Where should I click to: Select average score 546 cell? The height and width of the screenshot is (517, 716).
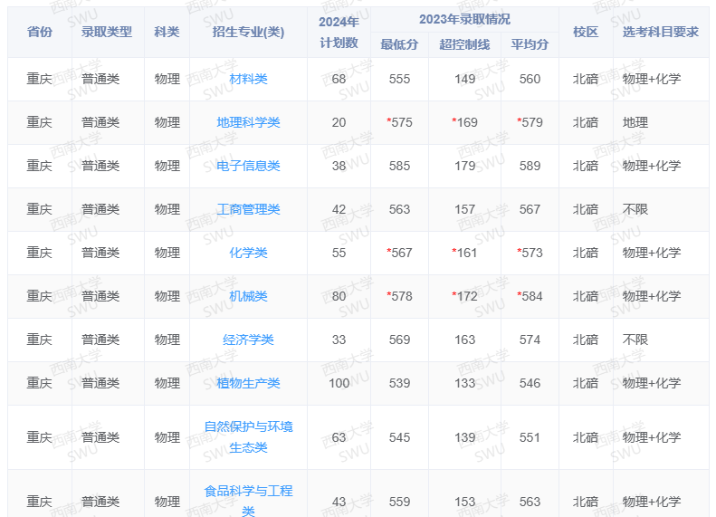tap(530, 383)
